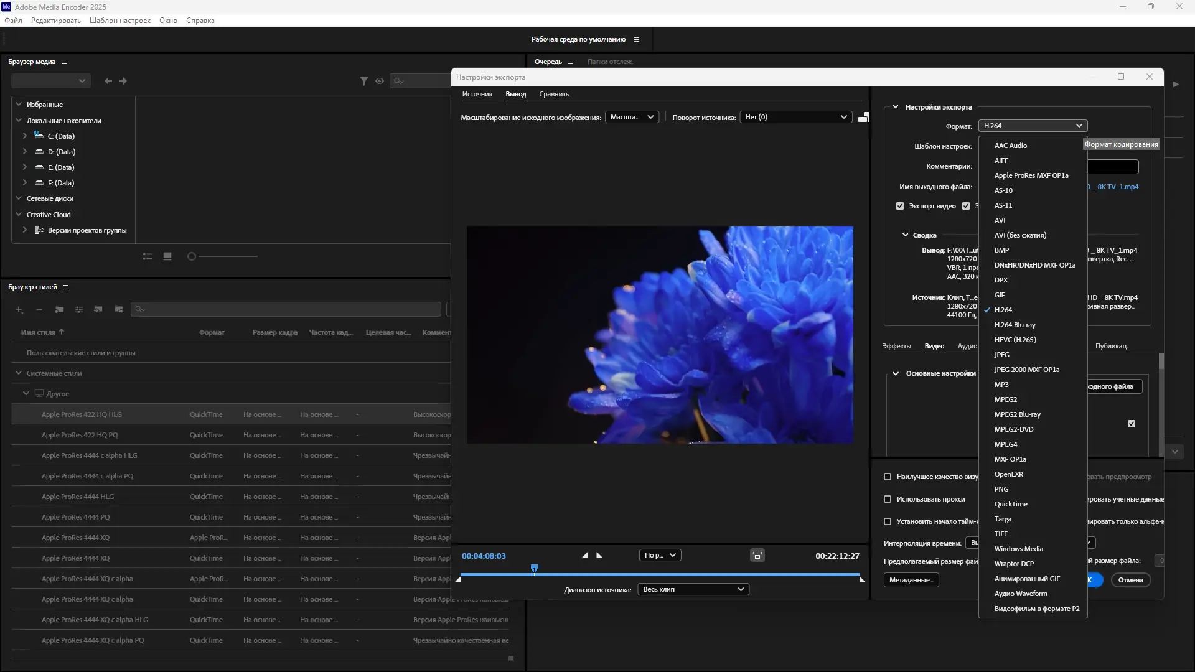Switch Media Browser to thumbnail view
1195x672 pixels.
point(167,256)
